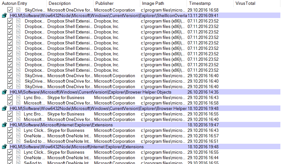The image size is (282, 164).
Task: Click file icon of Se&nd to entry at 16:51
Action: click(x=18, y=141)
